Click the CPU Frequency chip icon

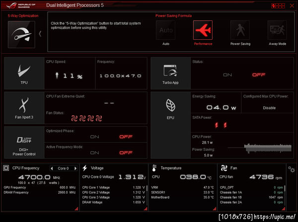tap(6, 168)
